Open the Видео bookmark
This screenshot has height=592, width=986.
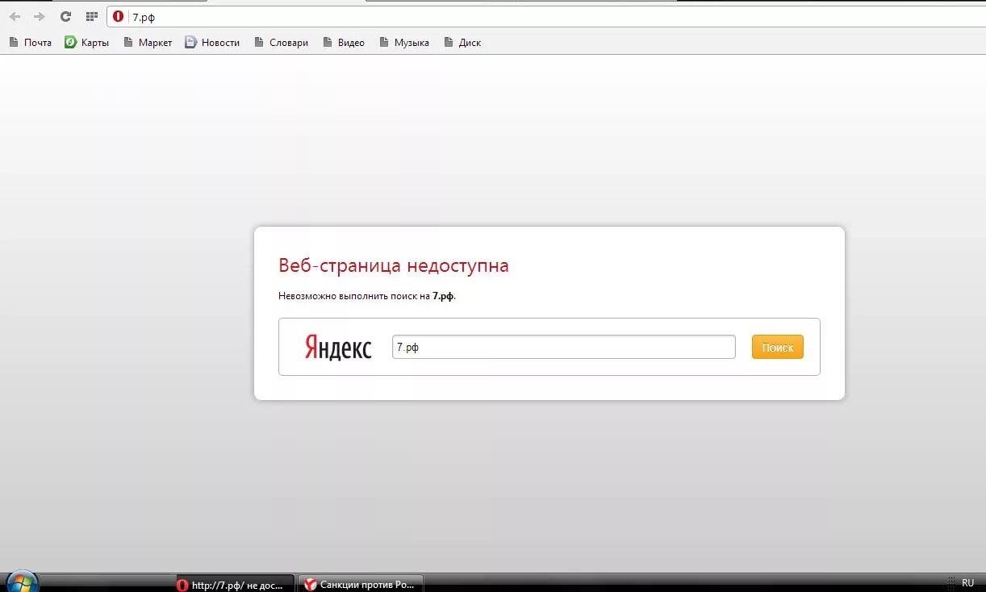click(x=344, y=43)
